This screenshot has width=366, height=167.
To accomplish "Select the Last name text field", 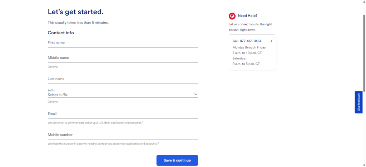I will [123, 79].
